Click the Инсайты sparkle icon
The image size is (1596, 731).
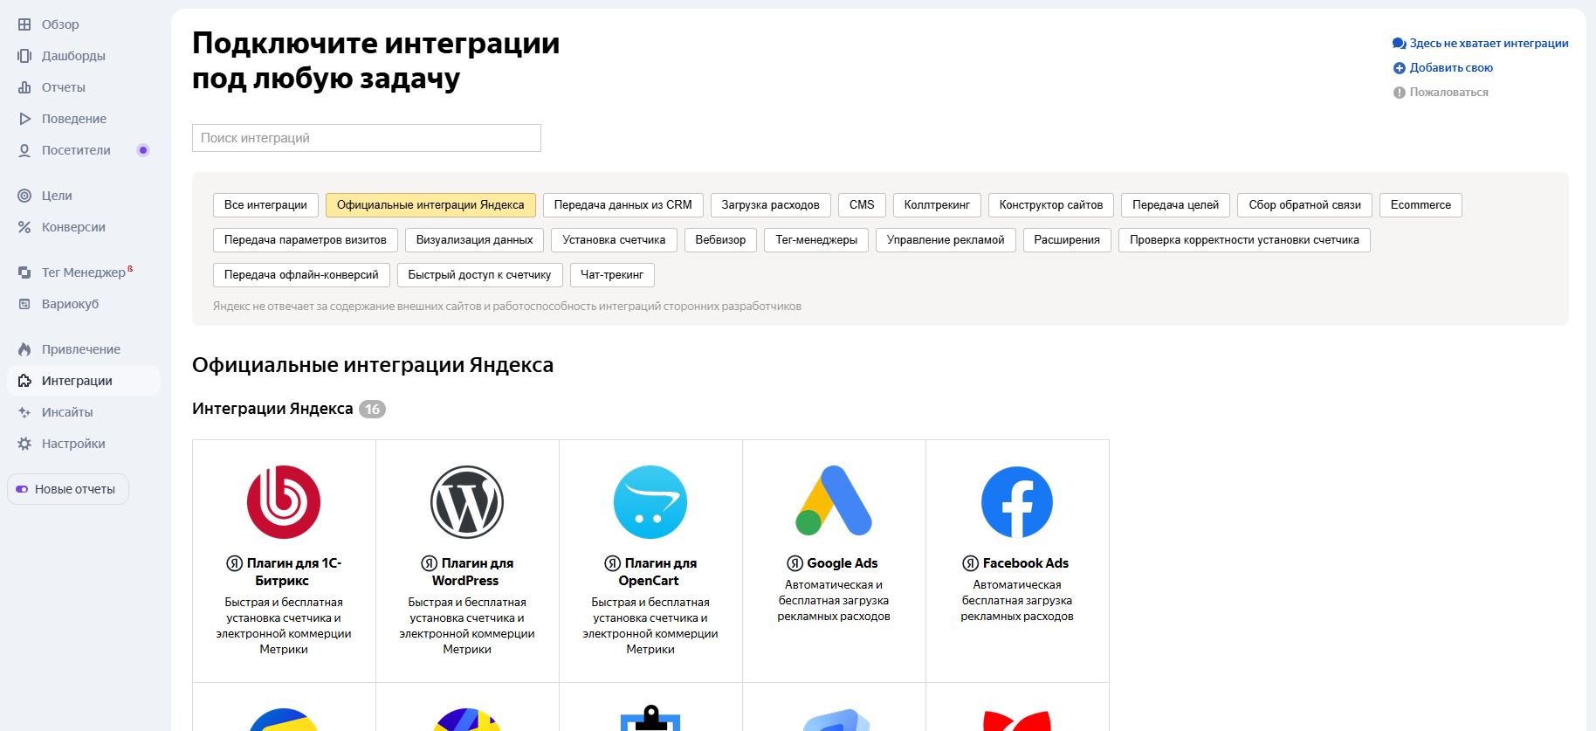(x=24, y=412)
